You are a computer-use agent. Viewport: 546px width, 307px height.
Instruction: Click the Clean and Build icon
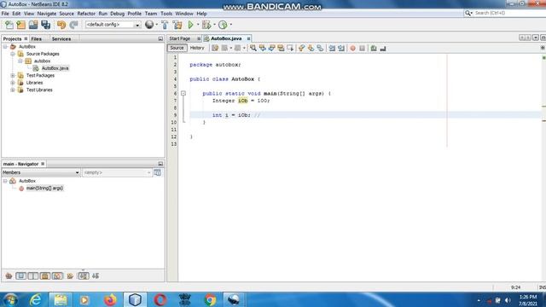click(177, 25)
